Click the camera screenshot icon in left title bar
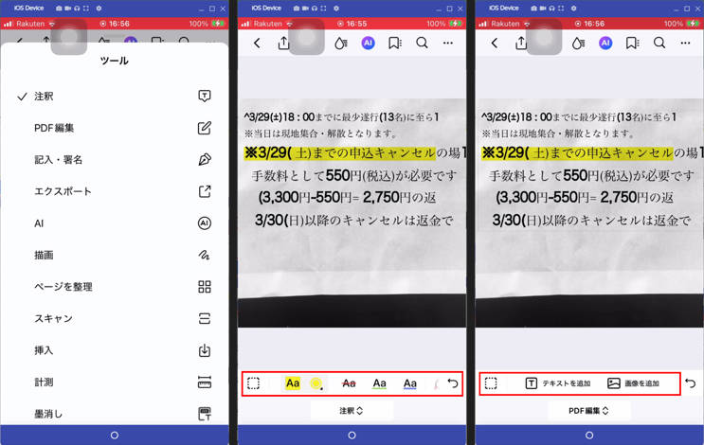The height and width of the screenshot is (445, 704). pyautogui.click(x=60, y=9)
